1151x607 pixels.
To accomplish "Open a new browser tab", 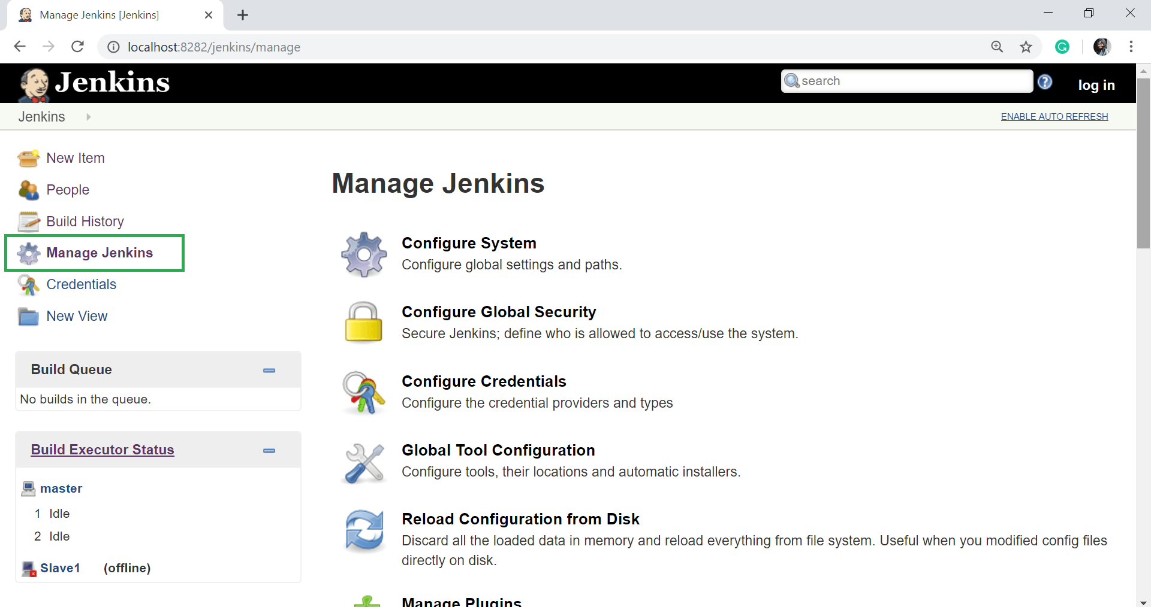I will [243, 15].
